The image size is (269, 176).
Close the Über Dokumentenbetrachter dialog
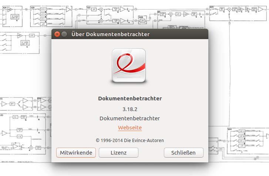coord(57,34)
